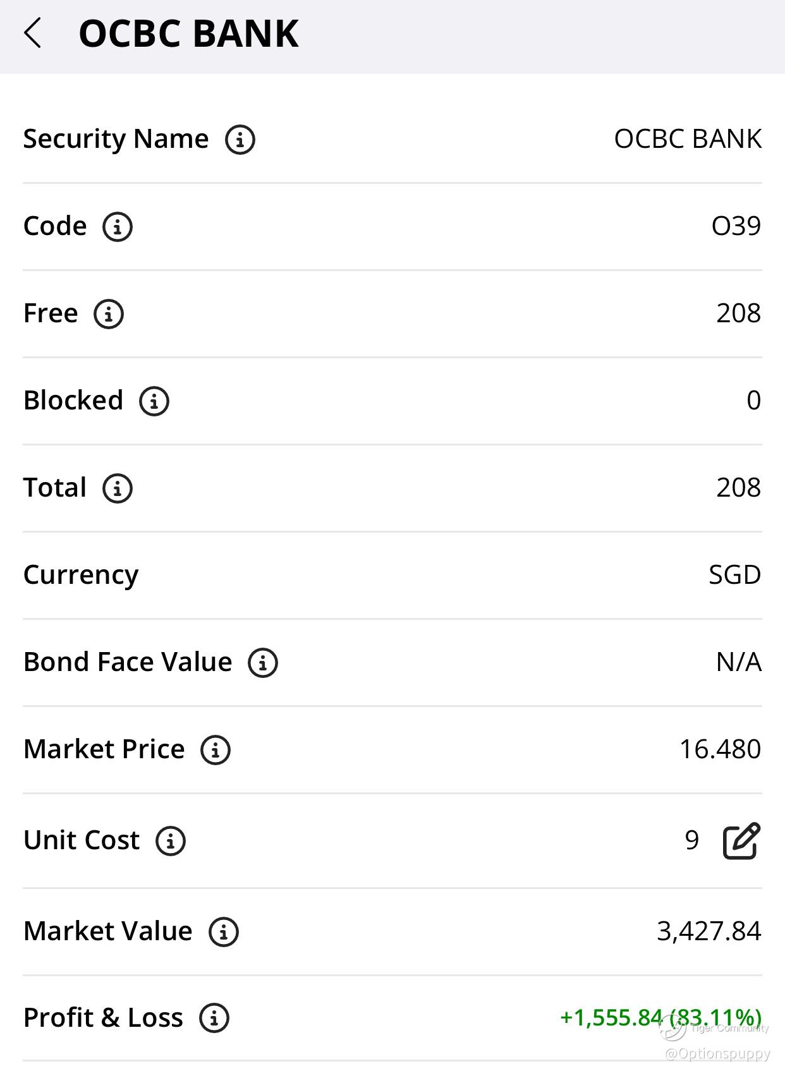This screenshot has width=785, height=1071.
Task: Click info icon next to Total
Action: coord(118,488)
